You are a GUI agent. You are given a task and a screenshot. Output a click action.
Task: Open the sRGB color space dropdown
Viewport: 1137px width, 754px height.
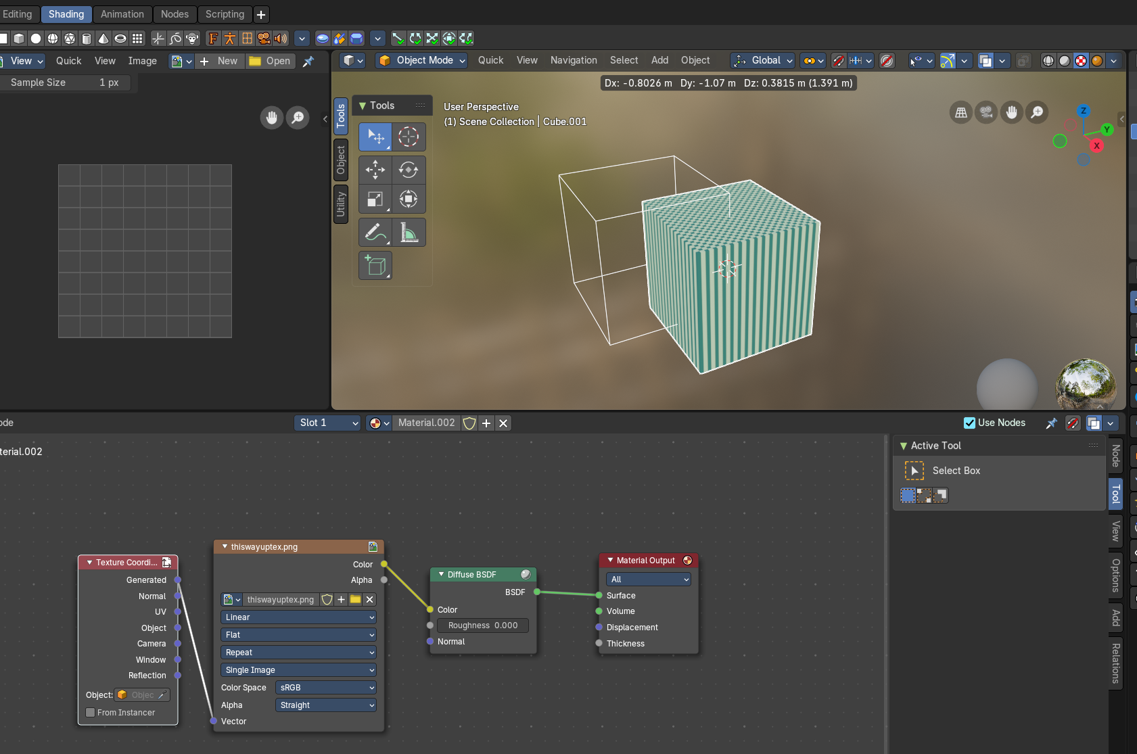point(325,688)
